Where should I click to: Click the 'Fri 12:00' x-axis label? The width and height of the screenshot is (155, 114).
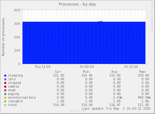[131, 67]
